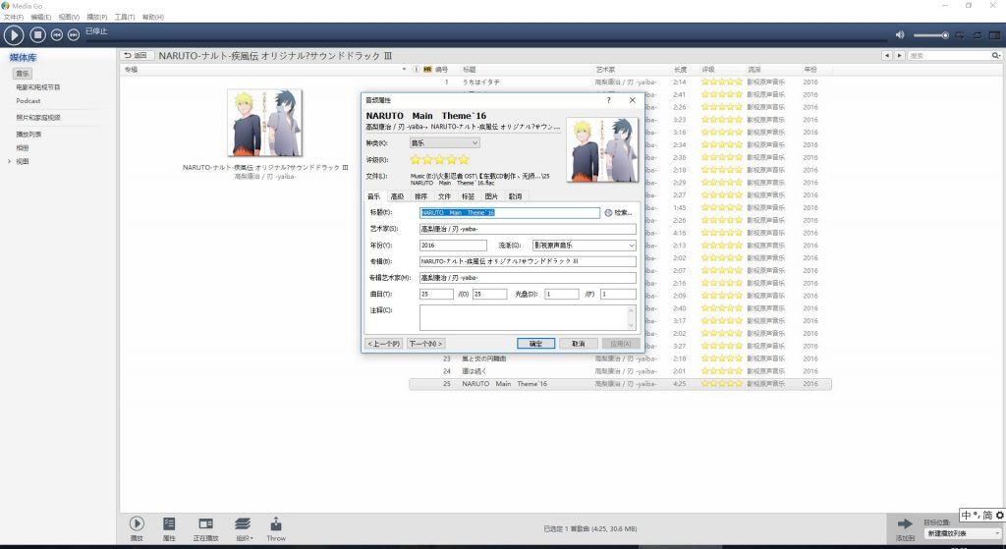The height and width of the screenshot is (549, 1006).
Task: Set the rating to one star in the dialog
Action: 416,160
